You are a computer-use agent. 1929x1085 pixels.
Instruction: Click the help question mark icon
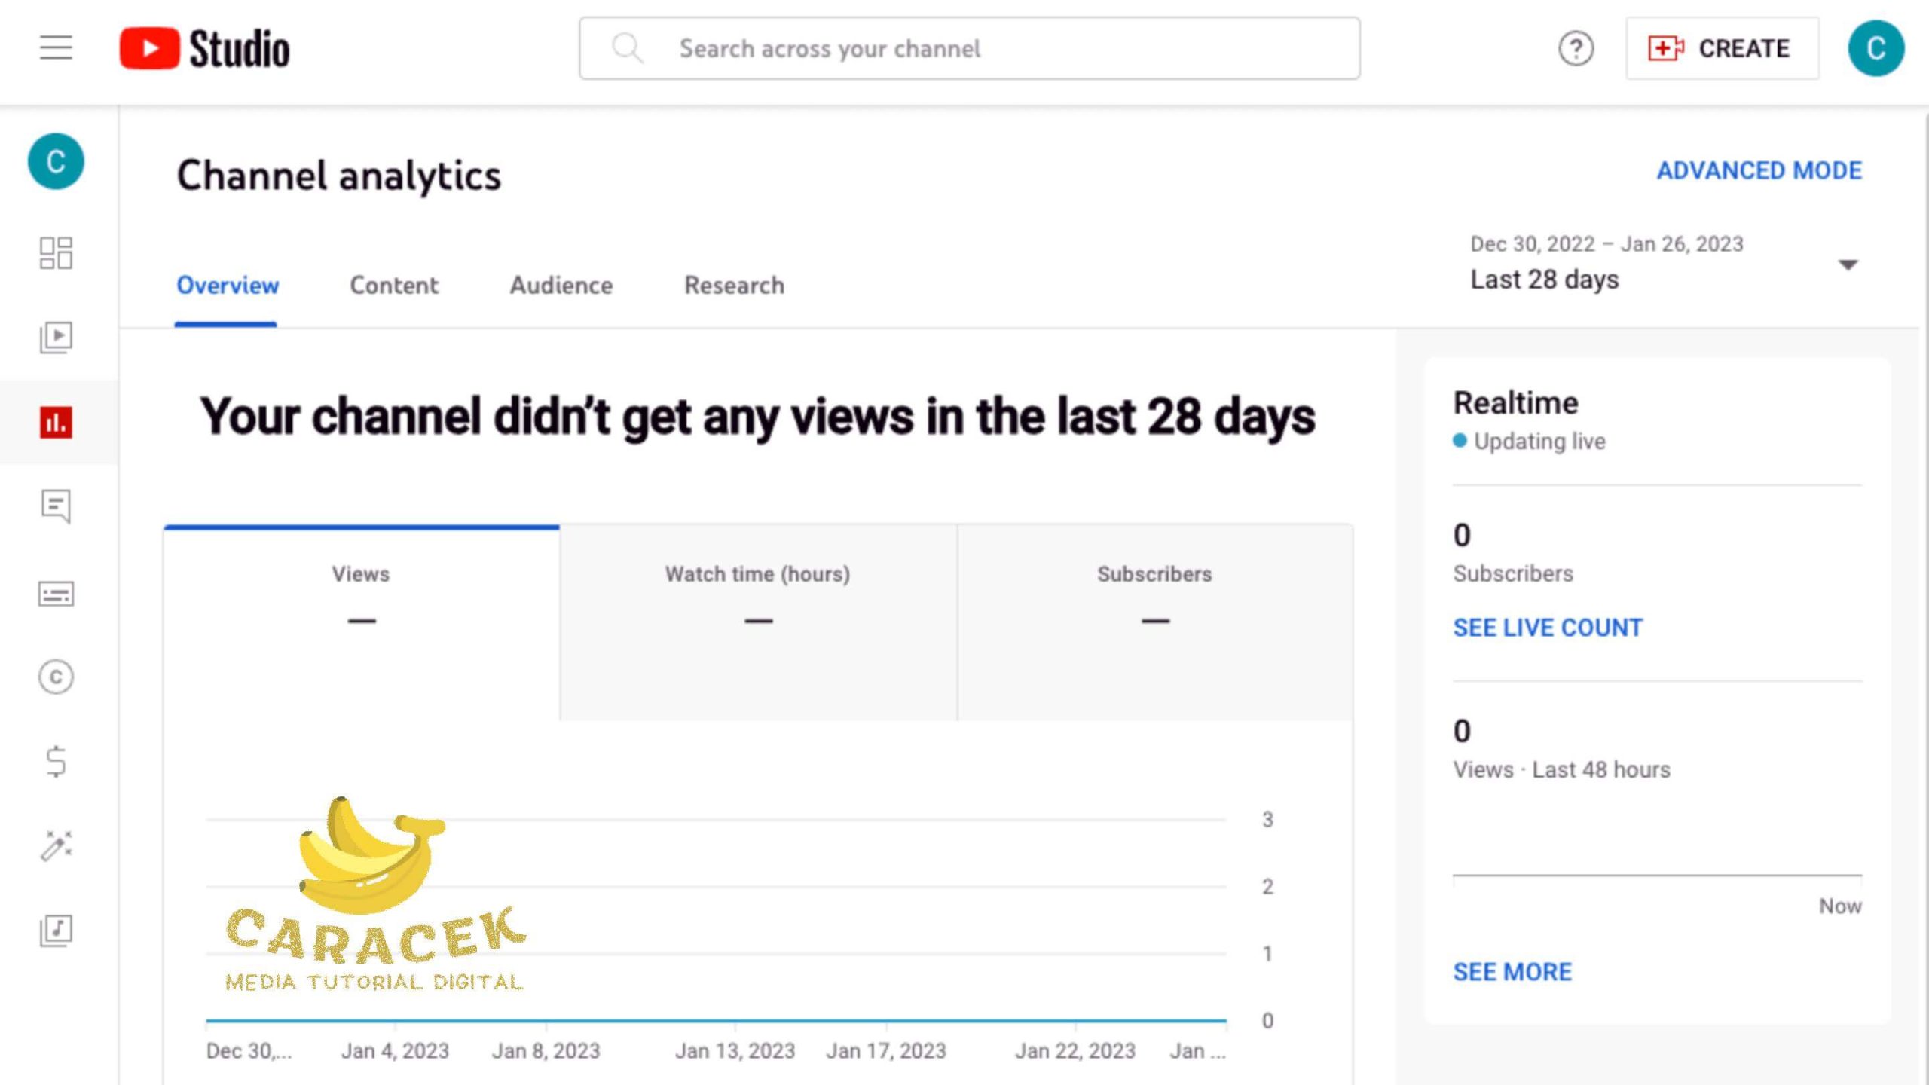(x=1576, y=49)
